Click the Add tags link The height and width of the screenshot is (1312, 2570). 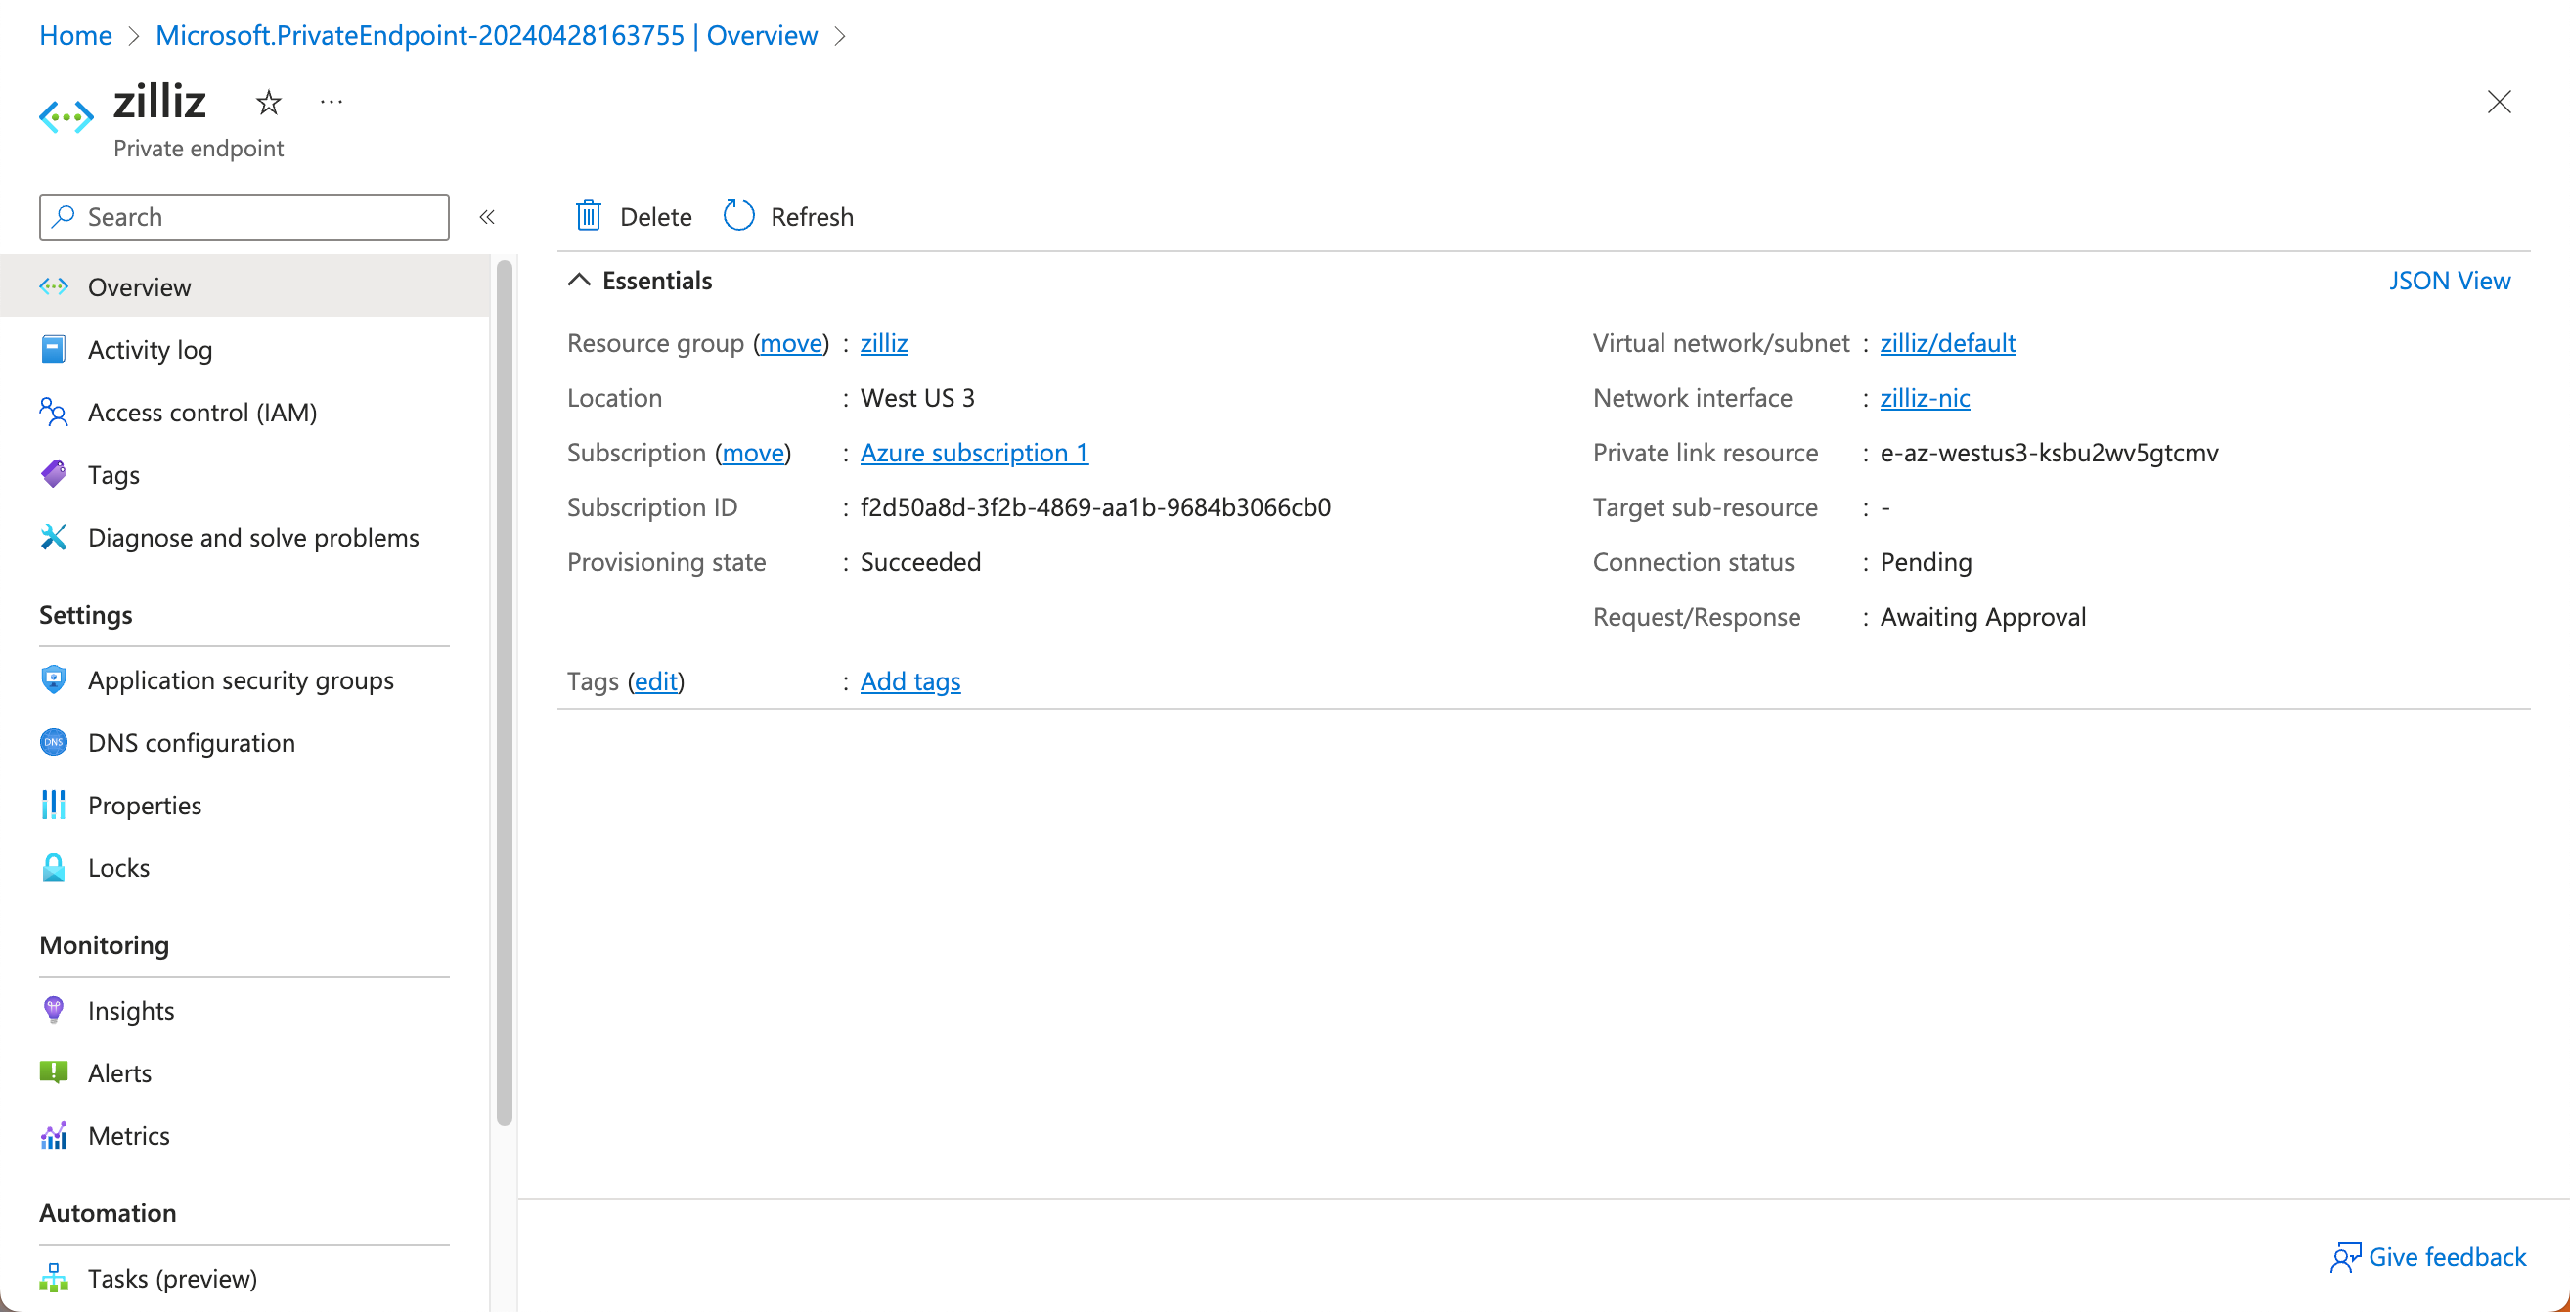pos(909,680)
